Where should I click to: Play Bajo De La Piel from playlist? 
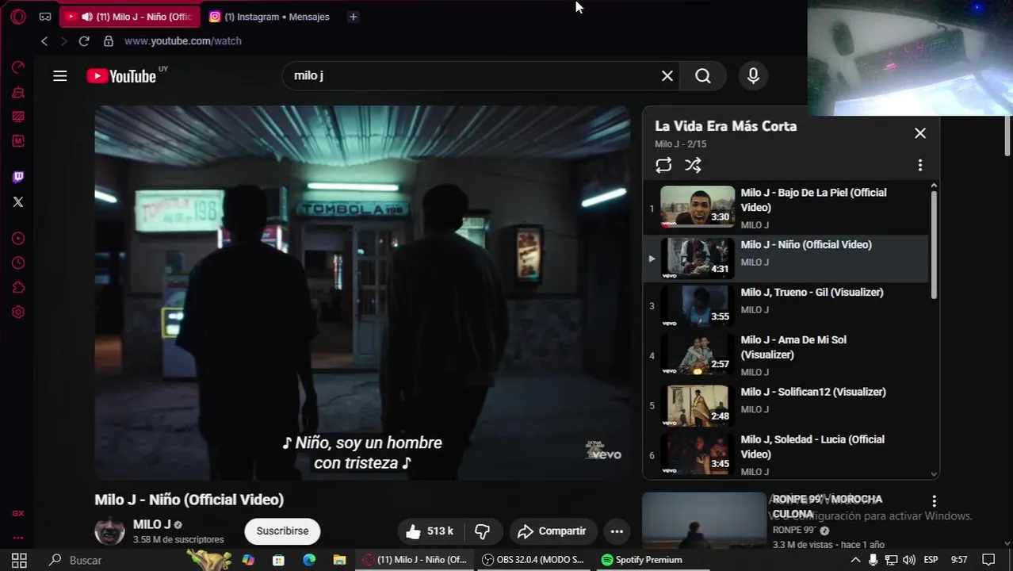click(786, 209)
